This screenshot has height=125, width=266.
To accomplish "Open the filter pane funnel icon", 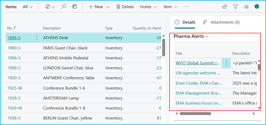I will (235, 7).
